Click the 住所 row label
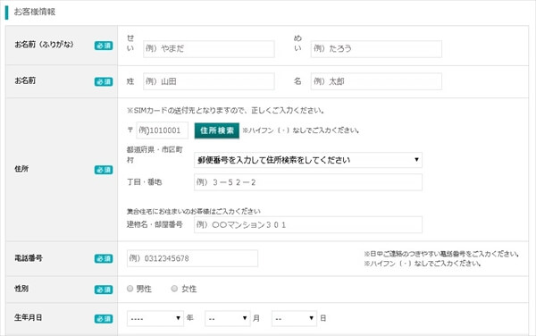Screen dimensions: 536x336 click(21, 169)
